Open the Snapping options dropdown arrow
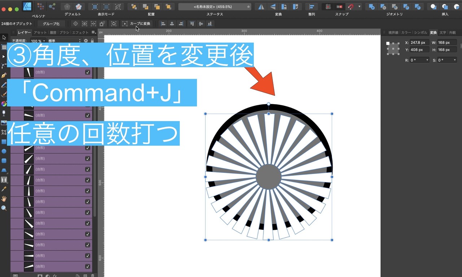462x277 pixels. click(359, 6)
